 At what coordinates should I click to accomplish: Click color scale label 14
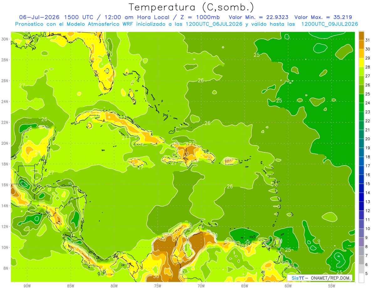[368, 193]
